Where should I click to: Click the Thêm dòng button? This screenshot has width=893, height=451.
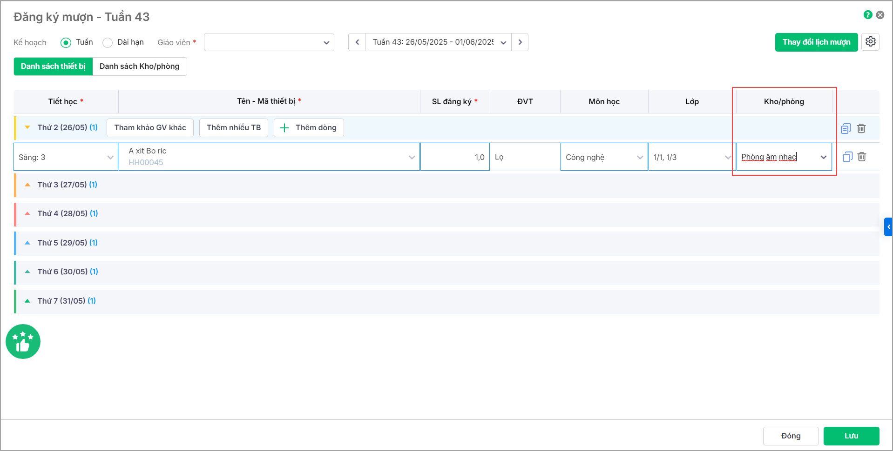(x=309, y=128)
